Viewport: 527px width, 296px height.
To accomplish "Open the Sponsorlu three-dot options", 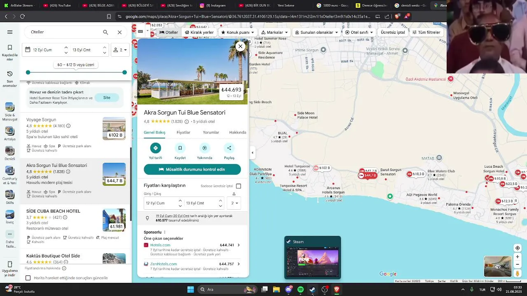I will click(165, 232).
